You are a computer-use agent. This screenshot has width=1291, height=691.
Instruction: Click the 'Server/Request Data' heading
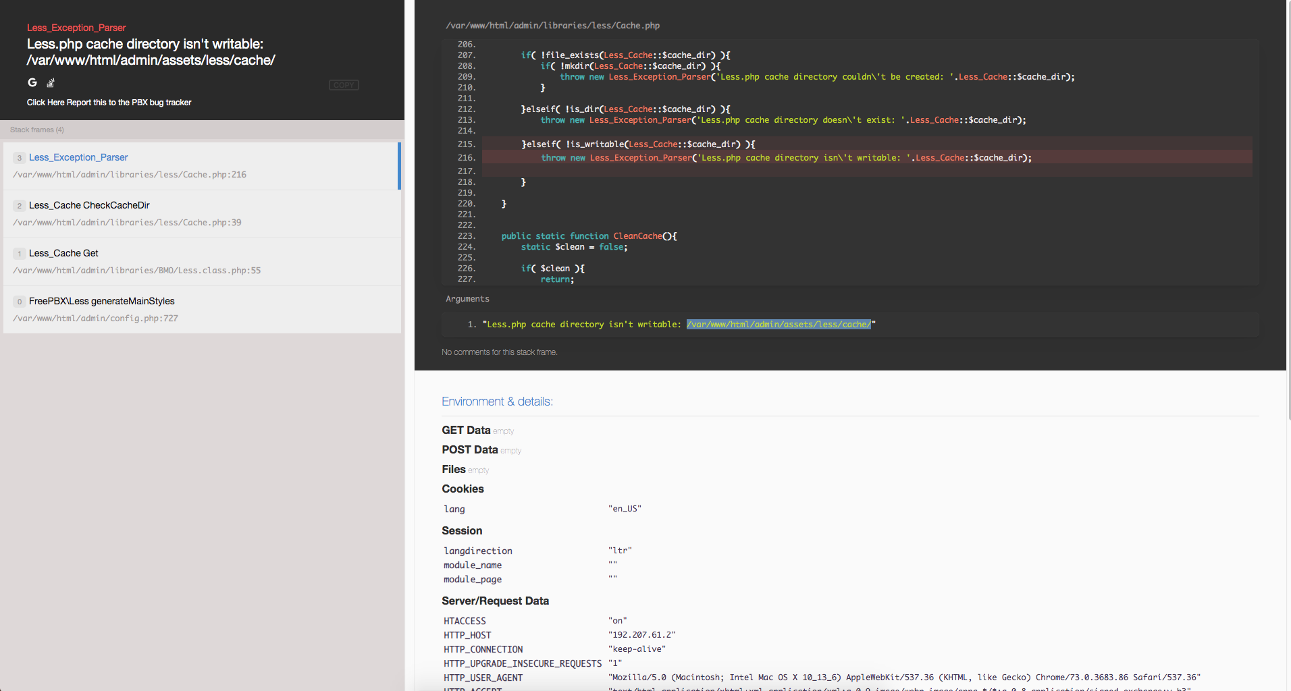pyautogui.click(x=495, y=601)
